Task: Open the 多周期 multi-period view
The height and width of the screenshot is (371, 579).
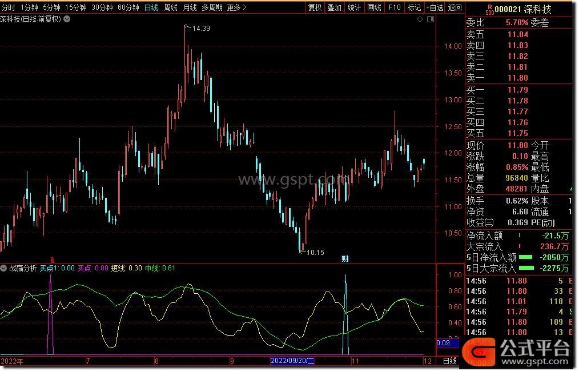Action: pyautogui.click(x=212, y=7)
